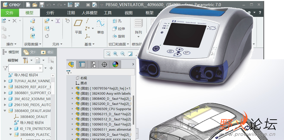Collapse the 3808400_DFAUT.ASM tree node

pos(5,111)
